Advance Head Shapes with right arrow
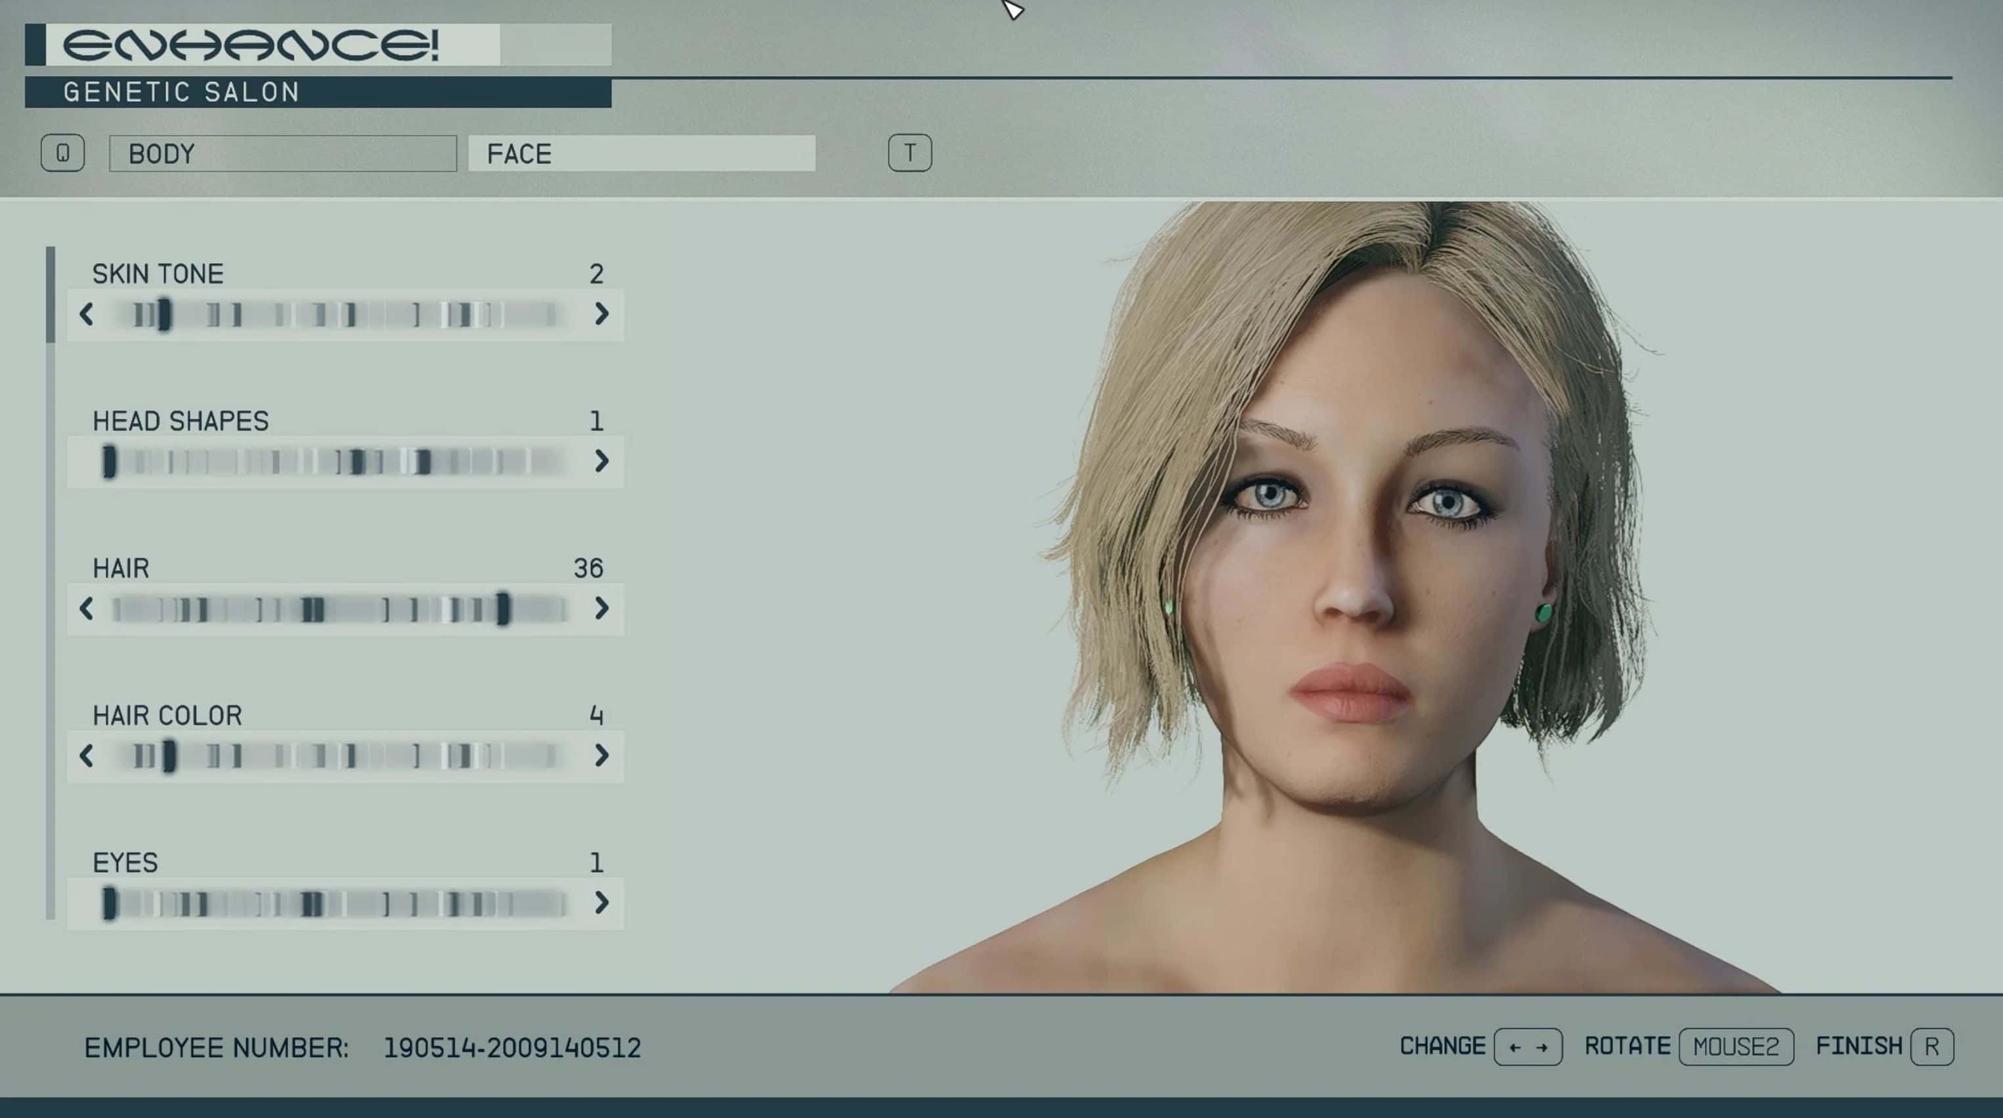 click(x=601, y=461)
